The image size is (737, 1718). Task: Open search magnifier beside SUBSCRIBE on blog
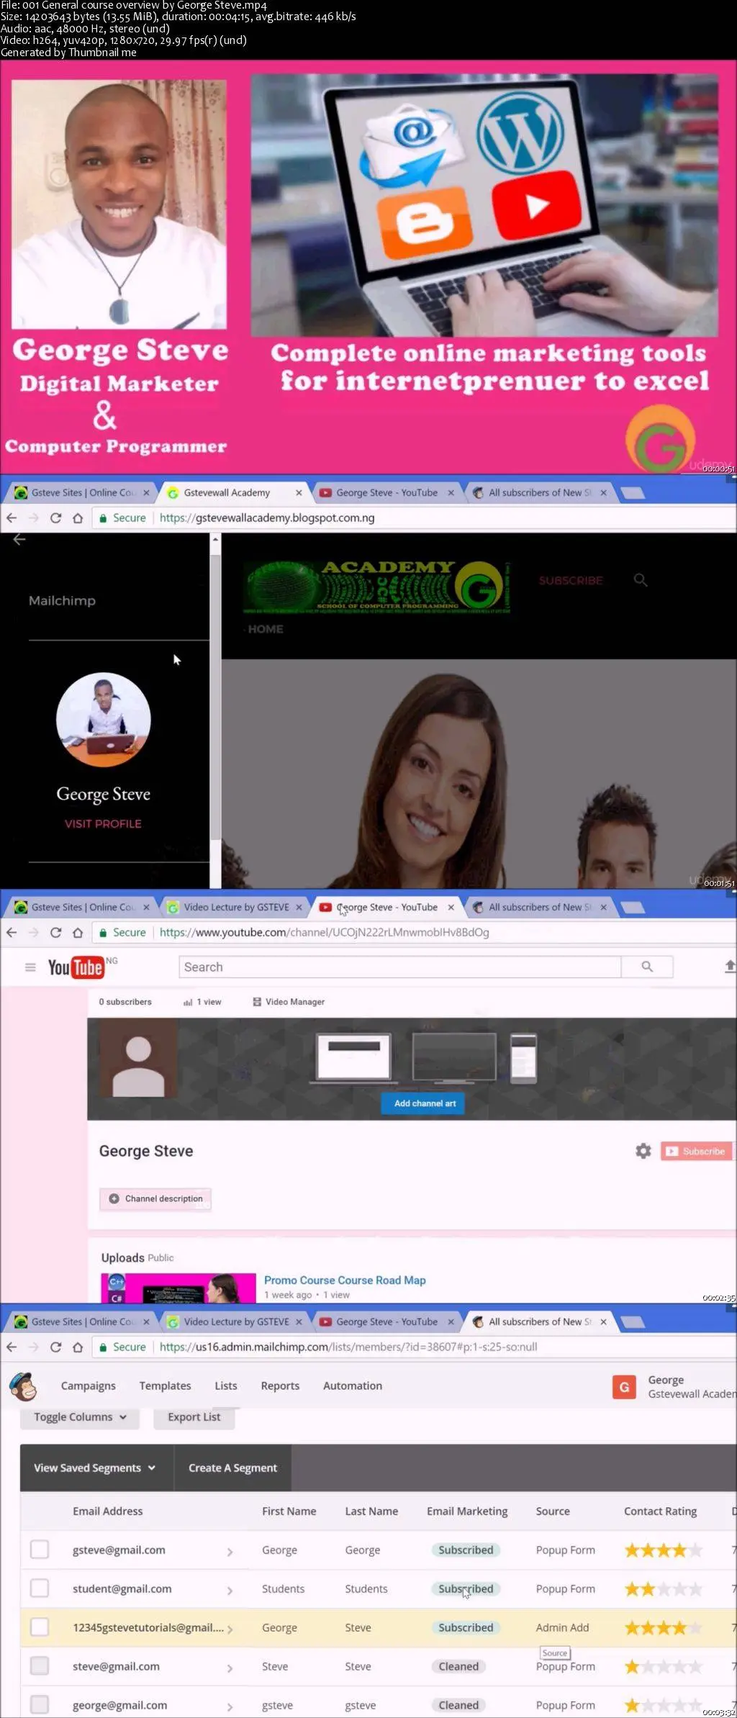click(x=640, y=580)
